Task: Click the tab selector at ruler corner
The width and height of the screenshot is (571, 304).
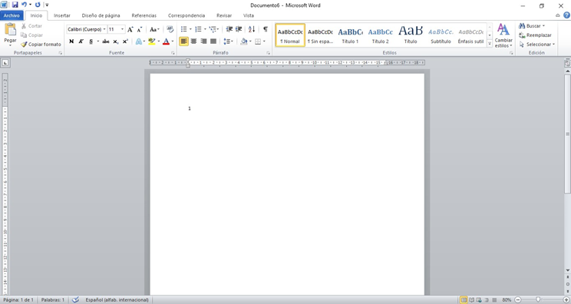Action: 5,63
